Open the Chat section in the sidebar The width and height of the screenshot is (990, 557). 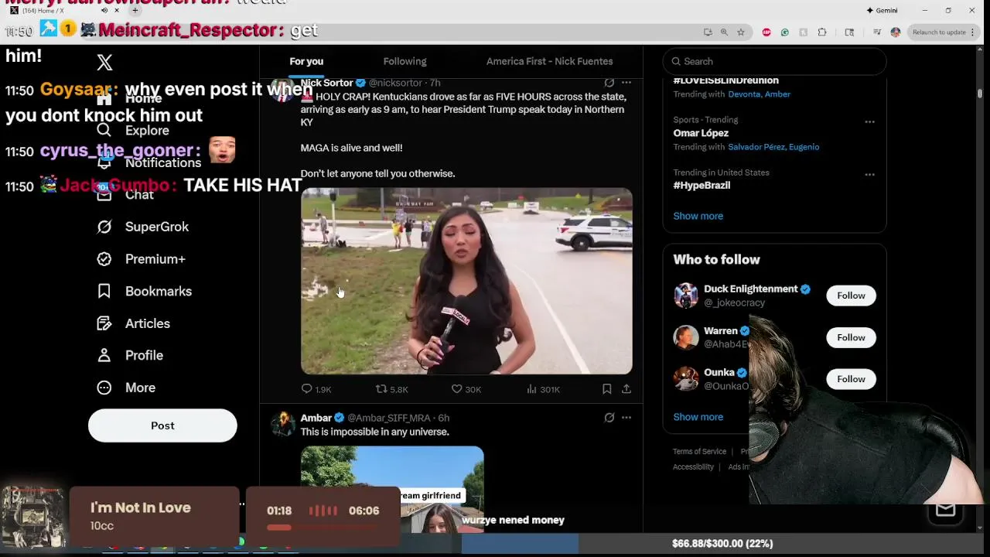pyautogui.click(x=126, y=195)
